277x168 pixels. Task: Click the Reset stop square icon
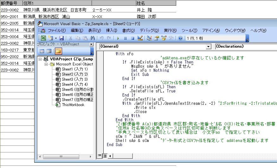[132, 38]
